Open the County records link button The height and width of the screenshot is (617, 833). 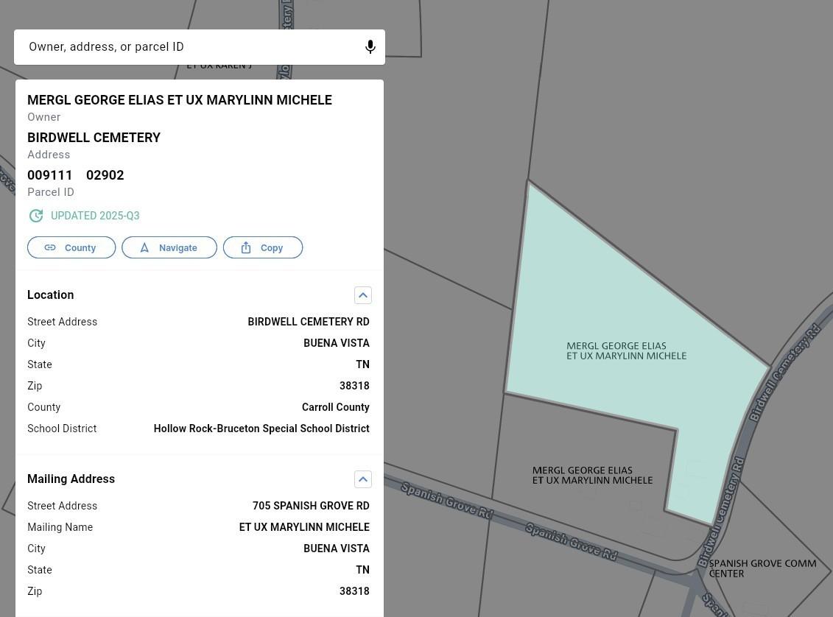tap(71, 247)
